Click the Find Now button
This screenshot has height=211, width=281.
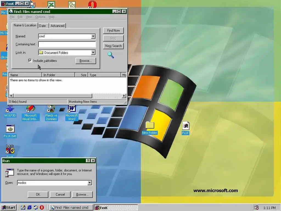tap(113, 30)
